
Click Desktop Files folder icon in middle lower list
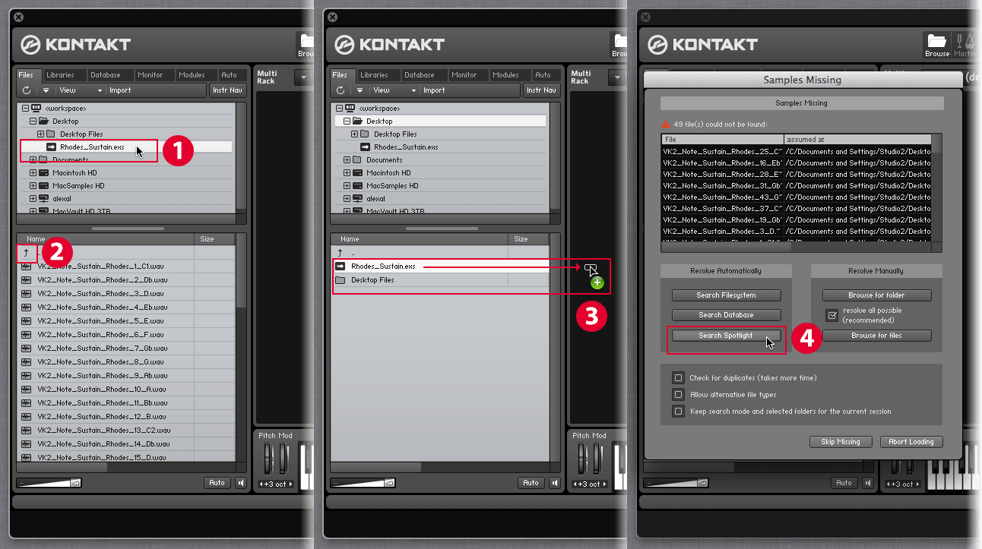[x=341, y=280]
